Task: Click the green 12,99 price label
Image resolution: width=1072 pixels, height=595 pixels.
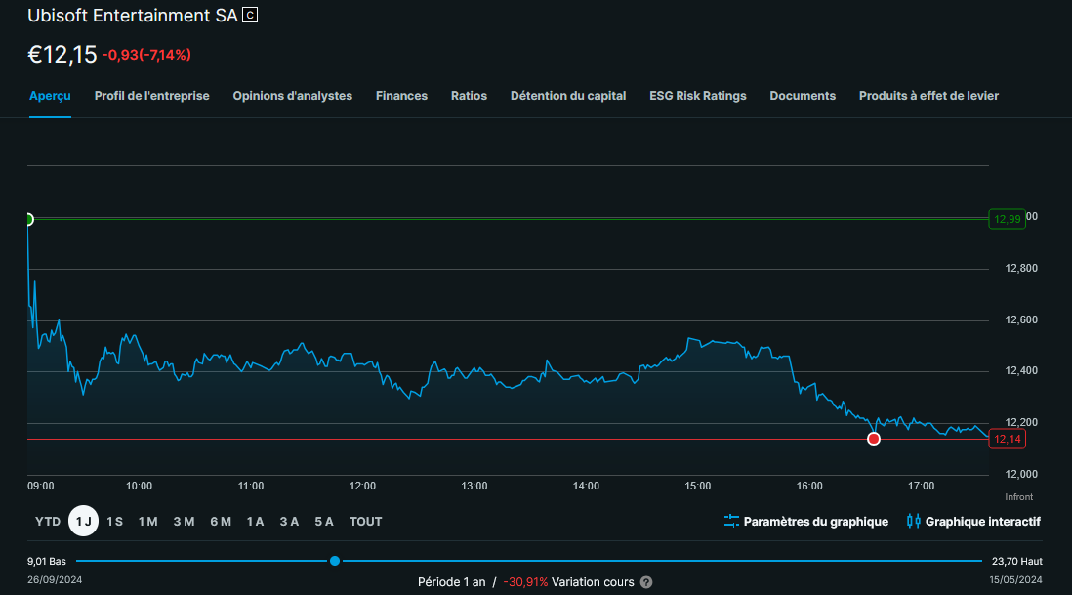Action: tap(1007, 219)
